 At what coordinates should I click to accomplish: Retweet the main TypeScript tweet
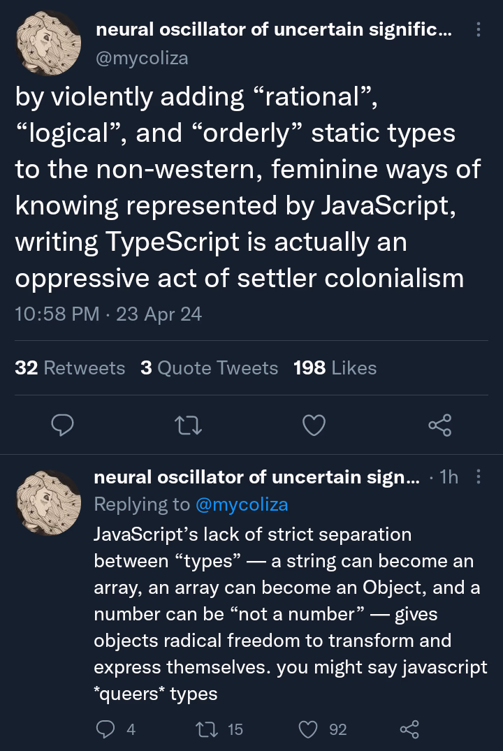pos(188,425)
